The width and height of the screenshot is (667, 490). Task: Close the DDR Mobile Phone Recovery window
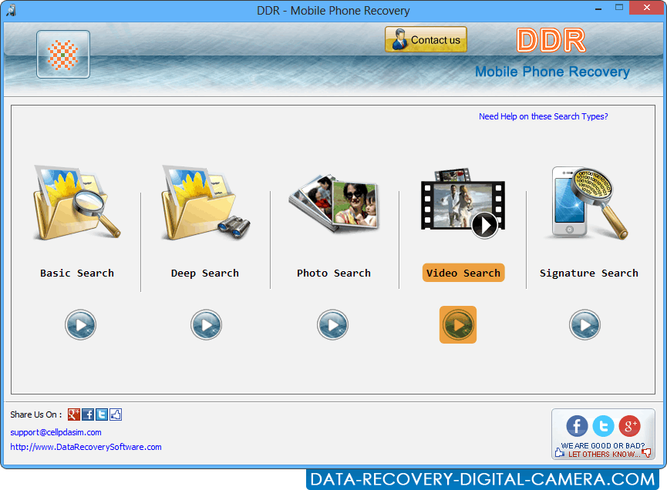click(x=647, y=8)
